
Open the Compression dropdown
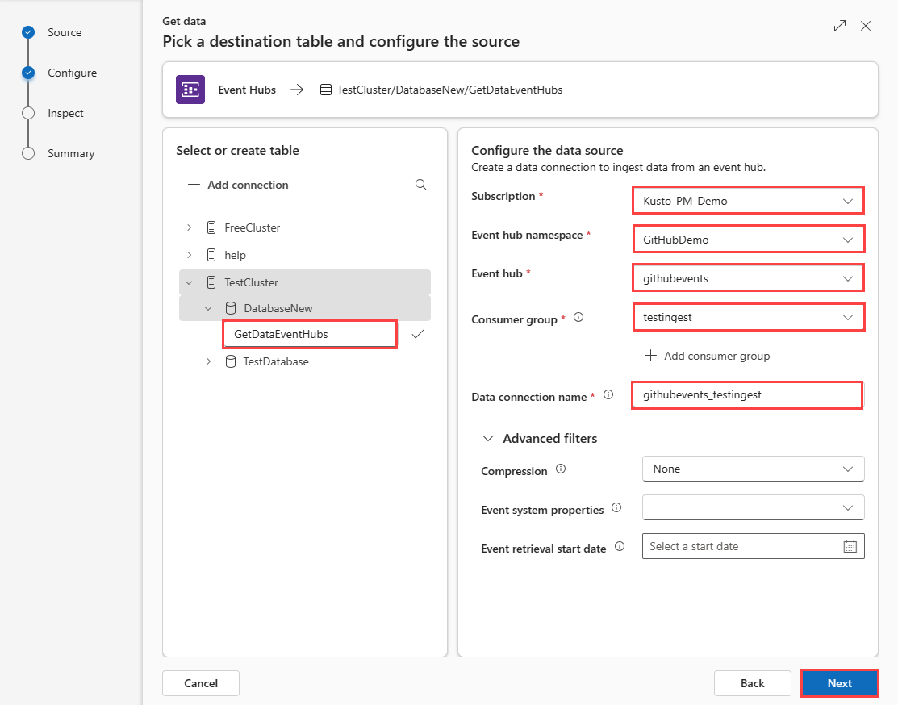pyautogui.click(x=753, y=469)
